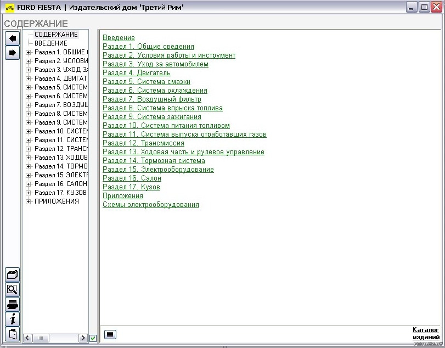The image size is (445, 348).
Task: Expand the Раздел 7. ВОЗДУШНЫЙ node
Action: coord(28,105)
